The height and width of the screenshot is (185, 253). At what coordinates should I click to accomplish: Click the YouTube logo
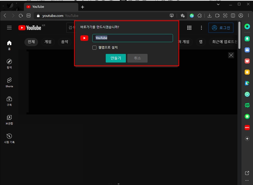[x=30, y=28]
